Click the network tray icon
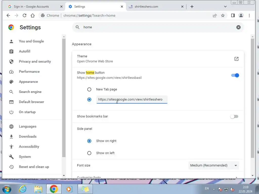The width and height of the screenshot is (259, 194). click(x=226, y=189)
